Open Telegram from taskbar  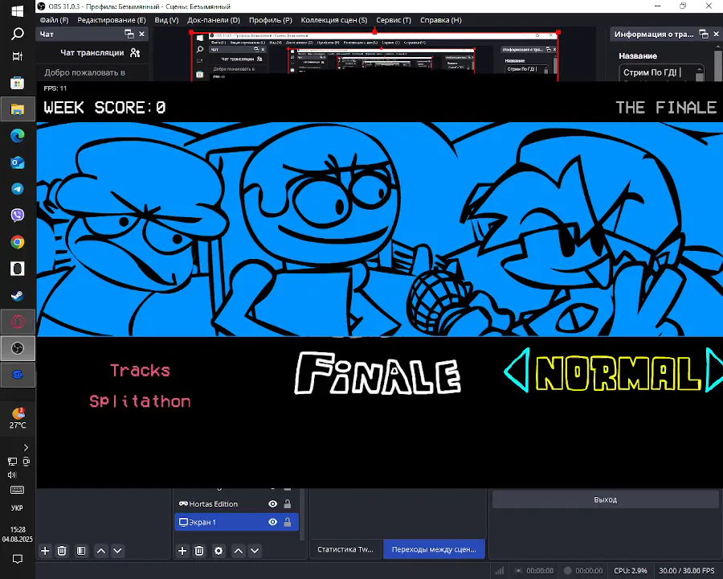(x=18, y=189)
